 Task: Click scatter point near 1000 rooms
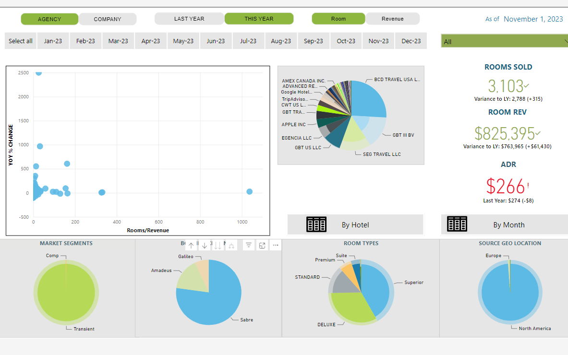[x=249, y=191]
